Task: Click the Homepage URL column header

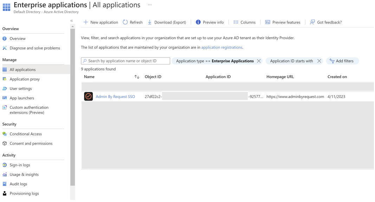Action: click(x=280, y=77)
